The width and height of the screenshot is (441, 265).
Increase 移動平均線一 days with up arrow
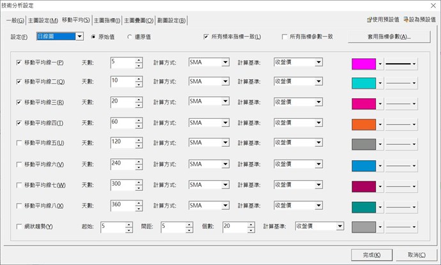point(138,59)
